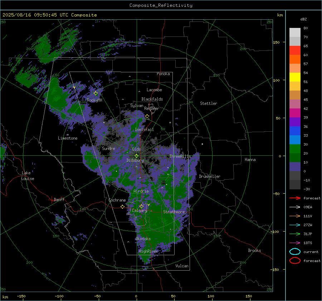
Task: Click the yellow diamond marker above RockyMH
Action: click(x=96, y=93)
